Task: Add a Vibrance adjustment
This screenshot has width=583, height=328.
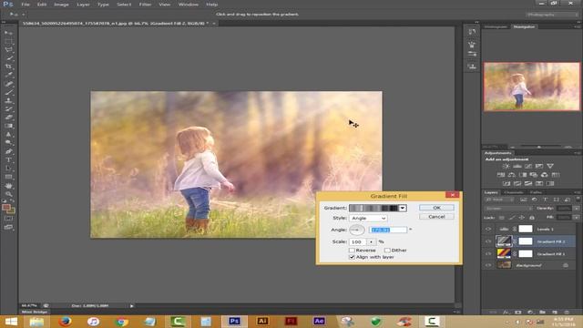Action: pos(550,166)
